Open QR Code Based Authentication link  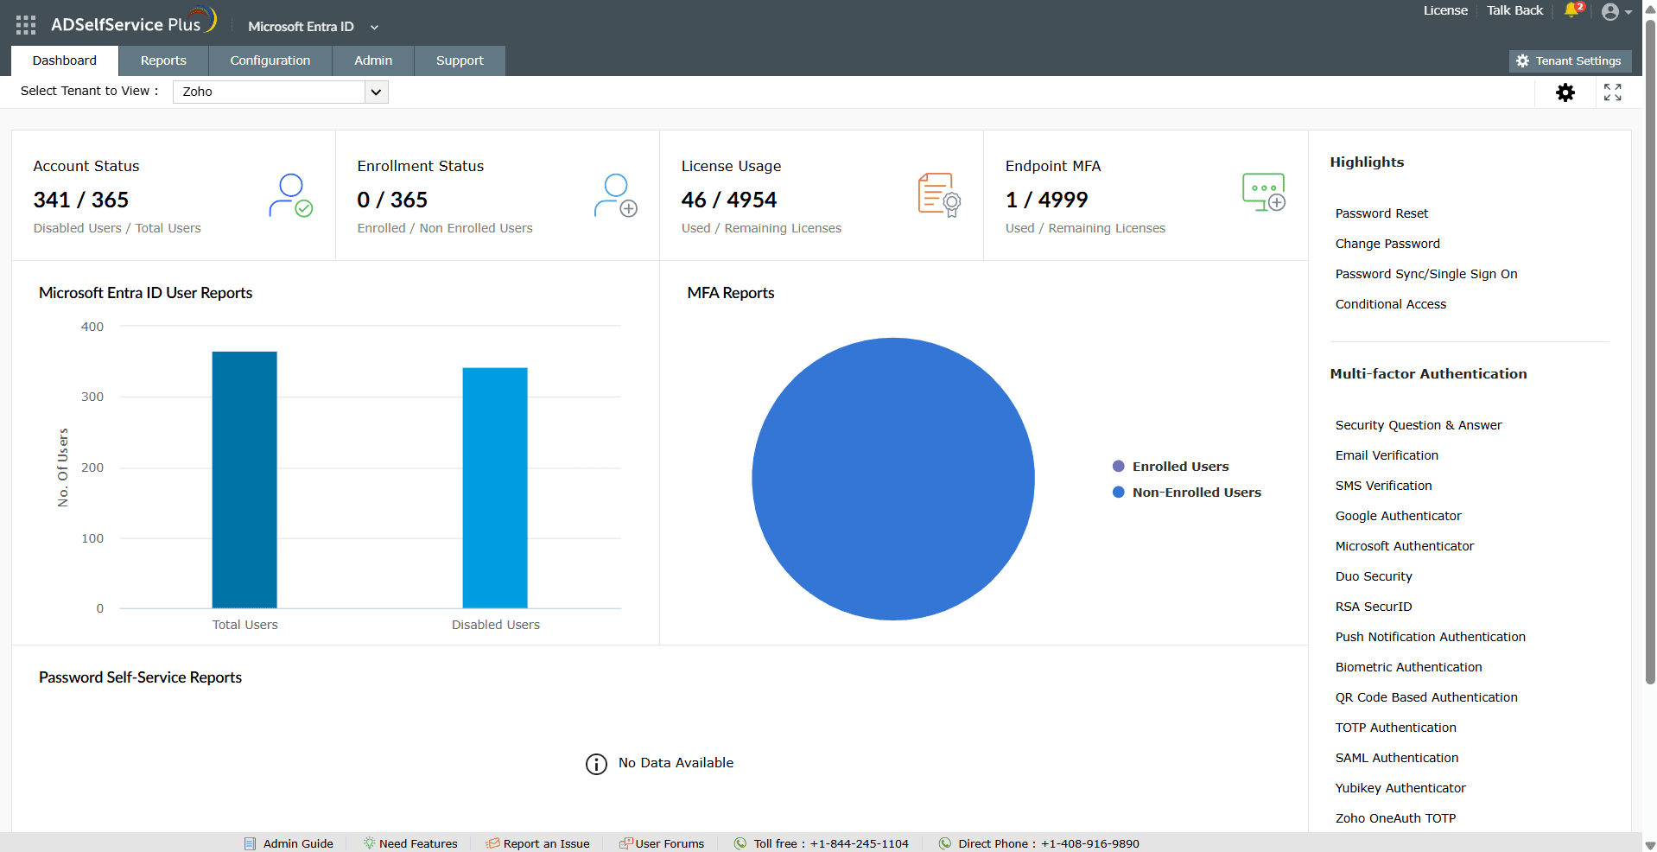coord(1426,697)
